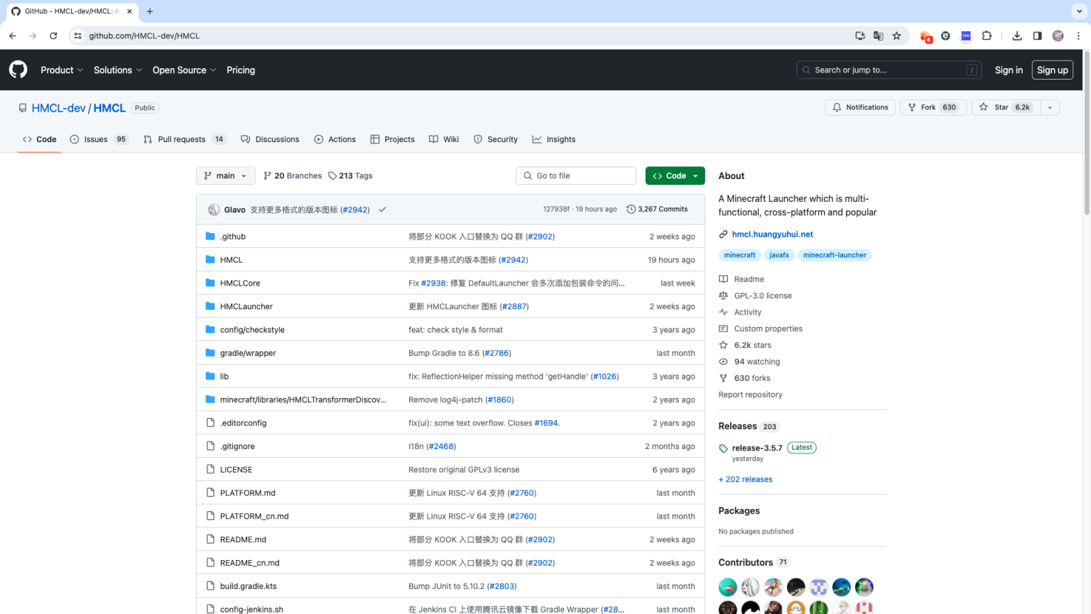Open the 3,267 Commits history
The width and height of the screenshot is (1091, 614).
click(657, 210)
